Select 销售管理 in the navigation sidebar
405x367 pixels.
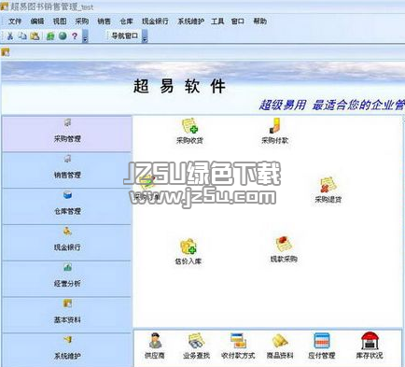coord(67,170)
